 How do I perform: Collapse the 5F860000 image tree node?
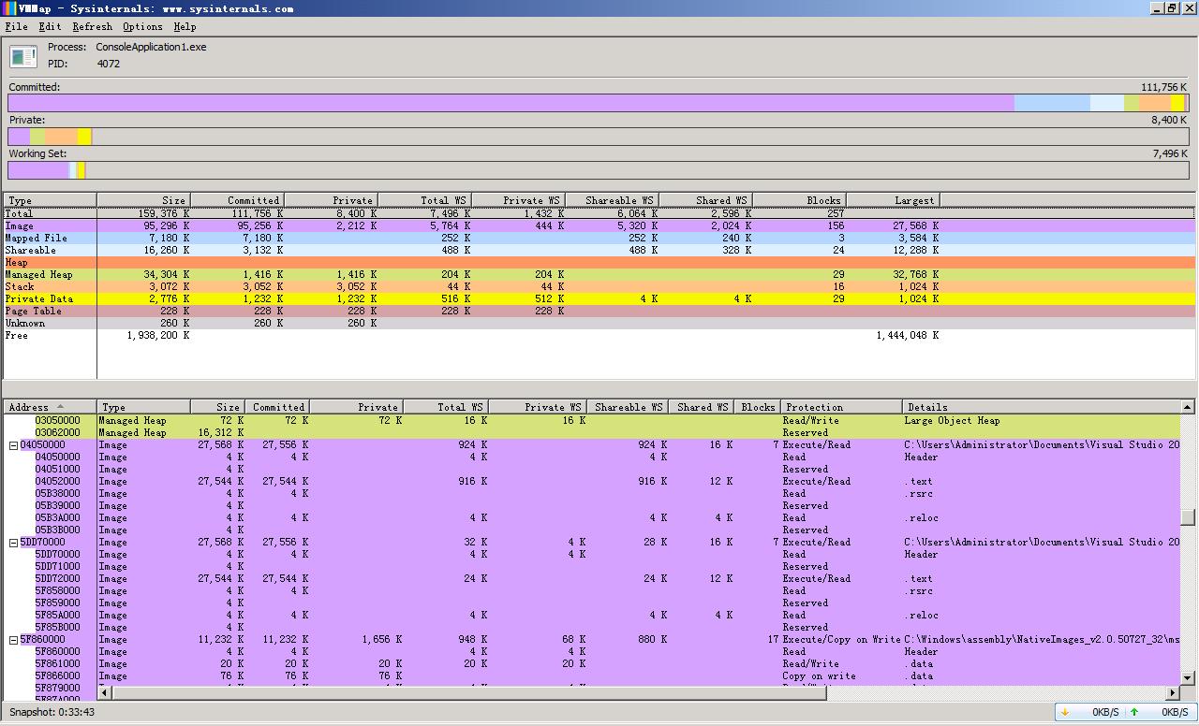tap(13, 640)
